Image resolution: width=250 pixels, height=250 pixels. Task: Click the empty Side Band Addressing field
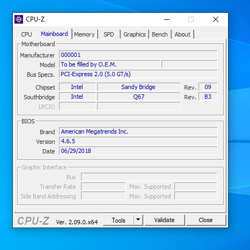tap(104, 196)
